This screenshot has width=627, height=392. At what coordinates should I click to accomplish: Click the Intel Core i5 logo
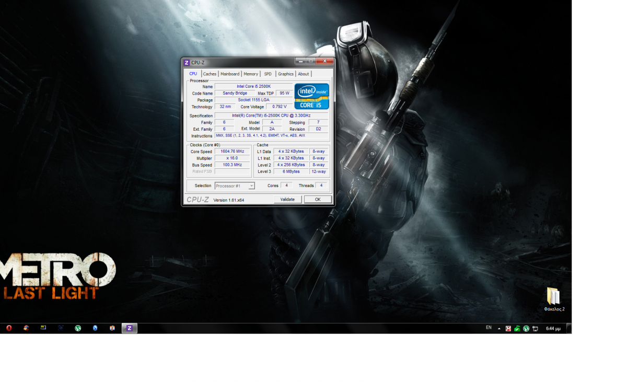(x=311, y=96)
